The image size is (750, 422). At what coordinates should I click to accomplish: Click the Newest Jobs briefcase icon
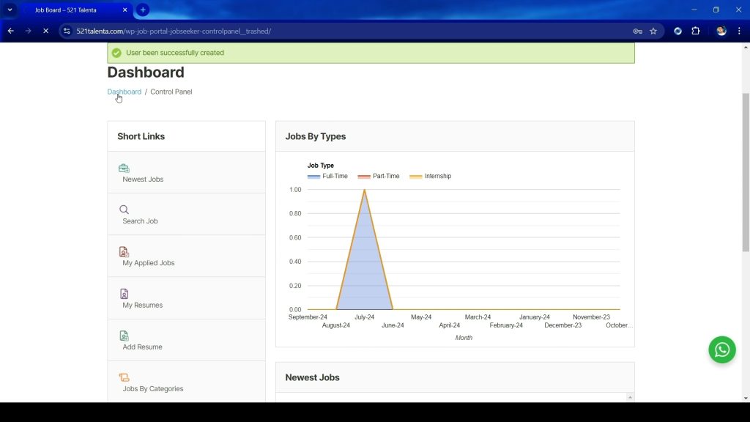click(124, 169)
